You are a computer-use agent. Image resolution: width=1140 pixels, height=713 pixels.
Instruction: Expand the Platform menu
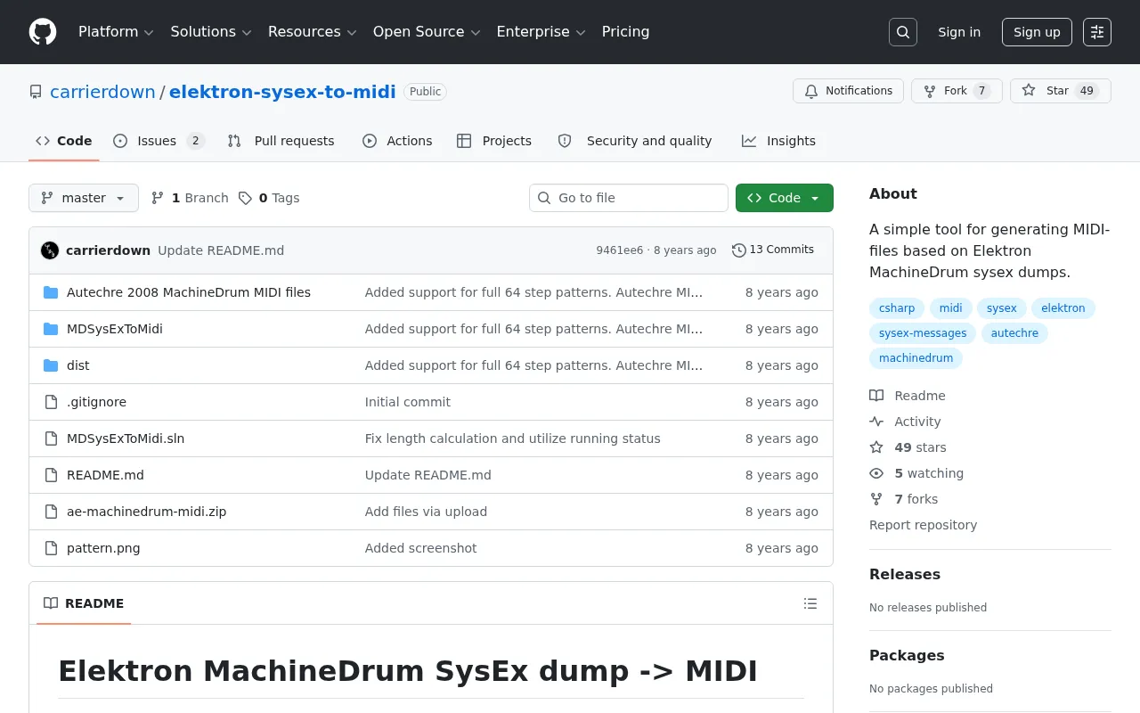(116, 32)
